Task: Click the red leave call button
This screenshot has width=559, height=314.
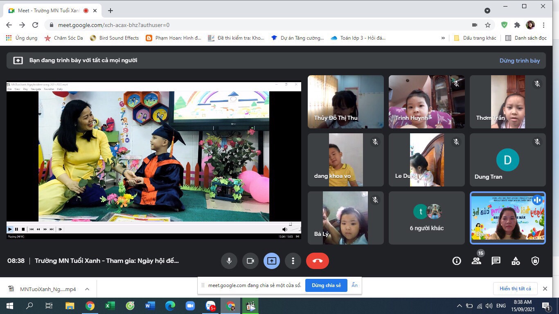Action: click(x=318, y=261)
